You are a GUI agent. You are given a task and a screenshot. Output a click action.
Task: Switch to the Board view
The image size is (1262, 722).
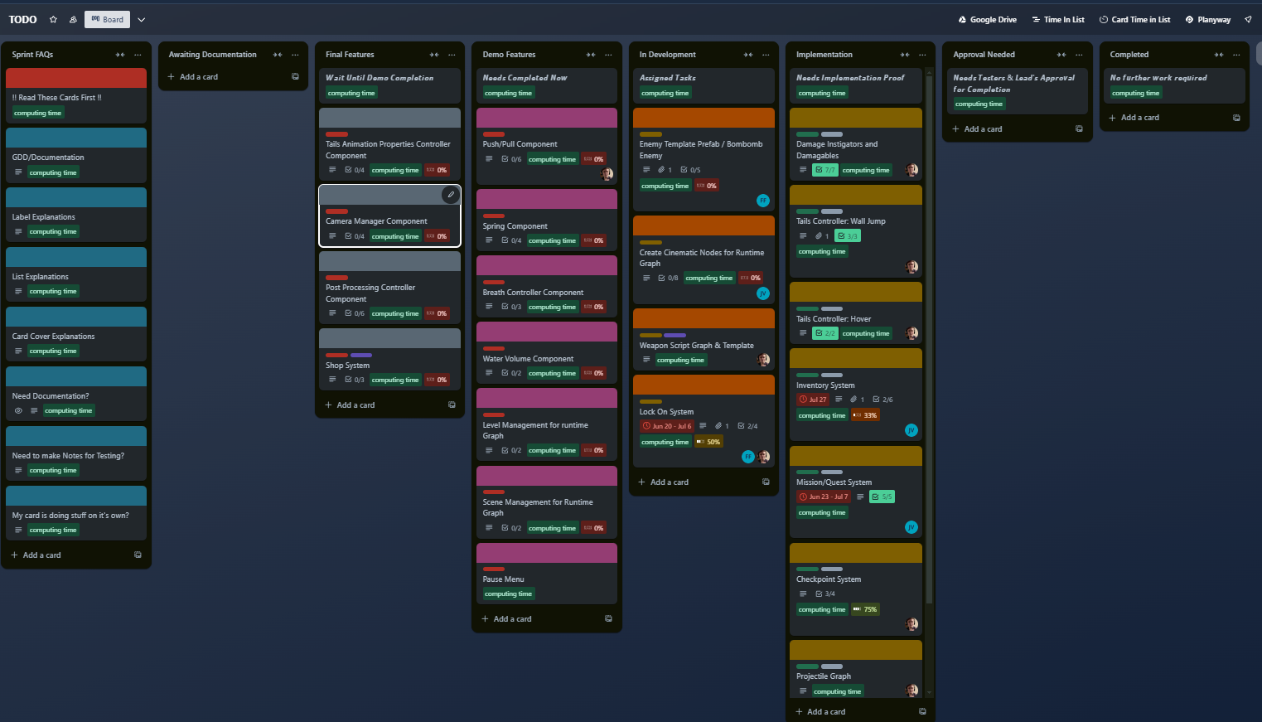[x=107, y=19]
